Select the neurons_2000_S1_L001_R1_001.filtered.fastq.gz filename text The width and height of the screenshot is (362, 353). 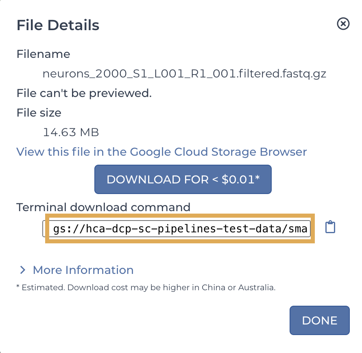coord(184,74)
